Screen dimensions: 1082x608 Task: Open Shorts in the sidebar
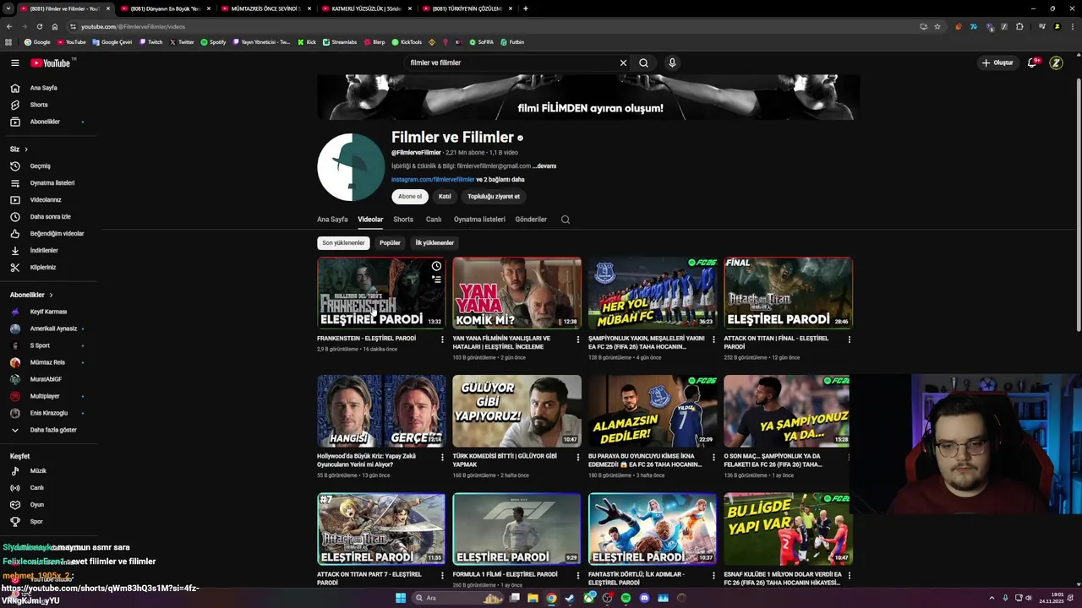tap(39, 105)
